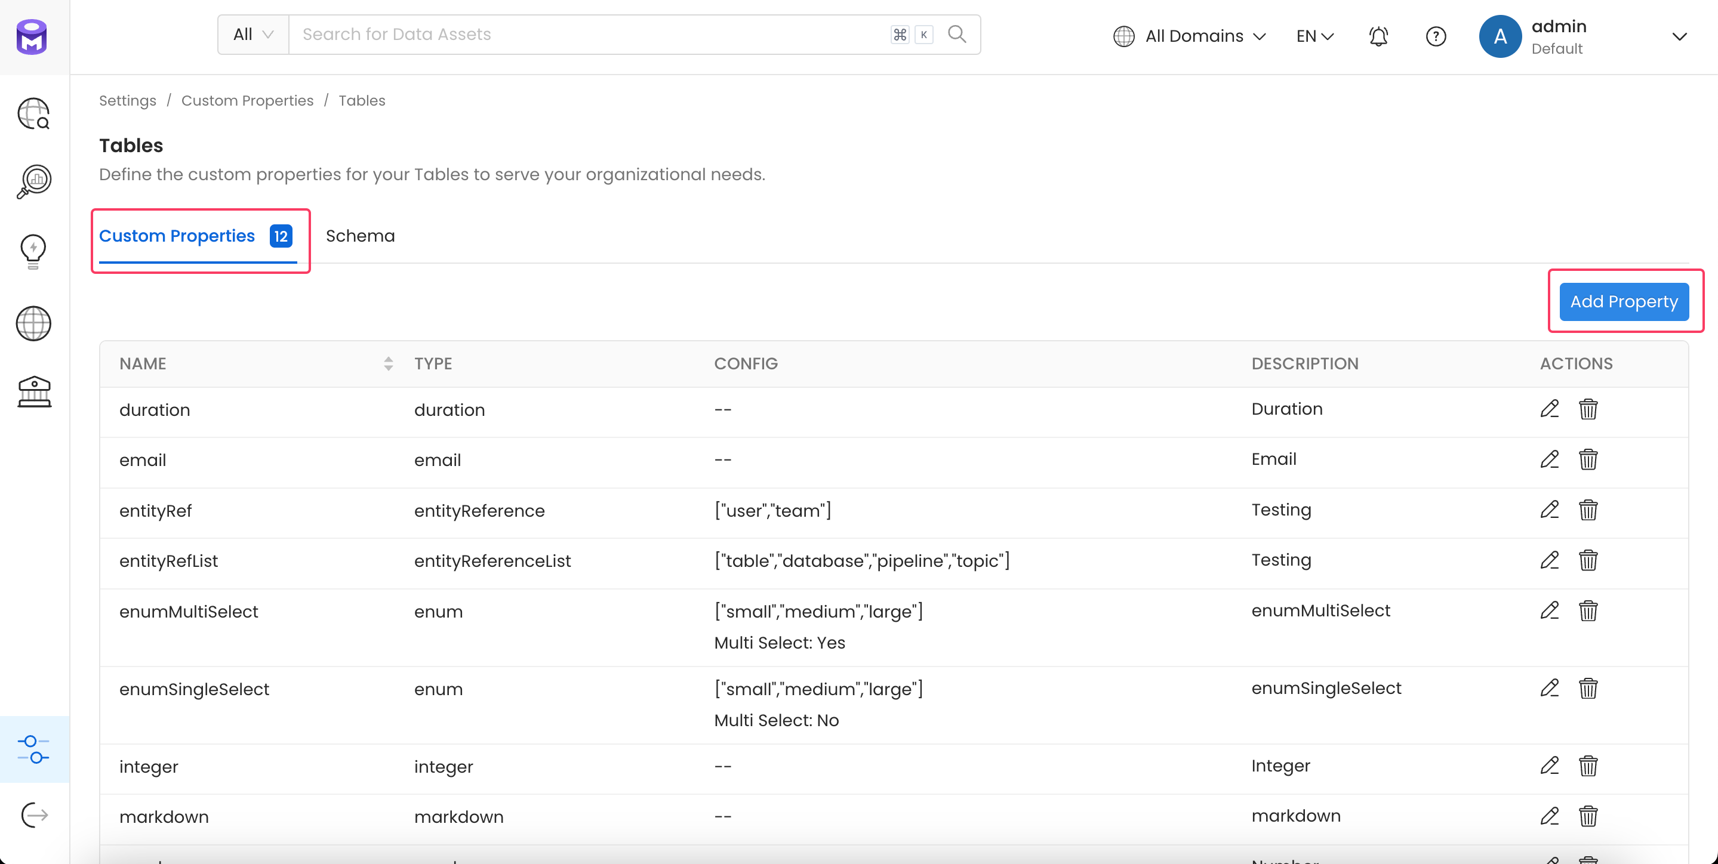Screen dimensions: 1718x864
Task: Expand the All Domains dropdown
Action: click(1190, 36)
